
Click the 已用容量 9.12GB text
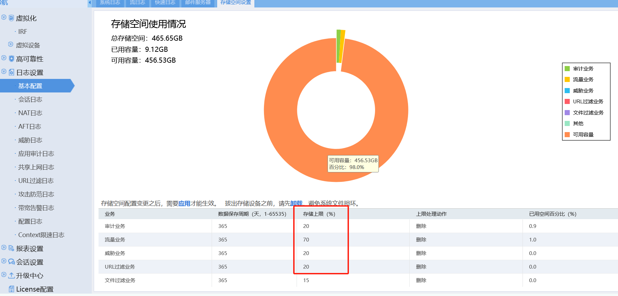point(140,49)
